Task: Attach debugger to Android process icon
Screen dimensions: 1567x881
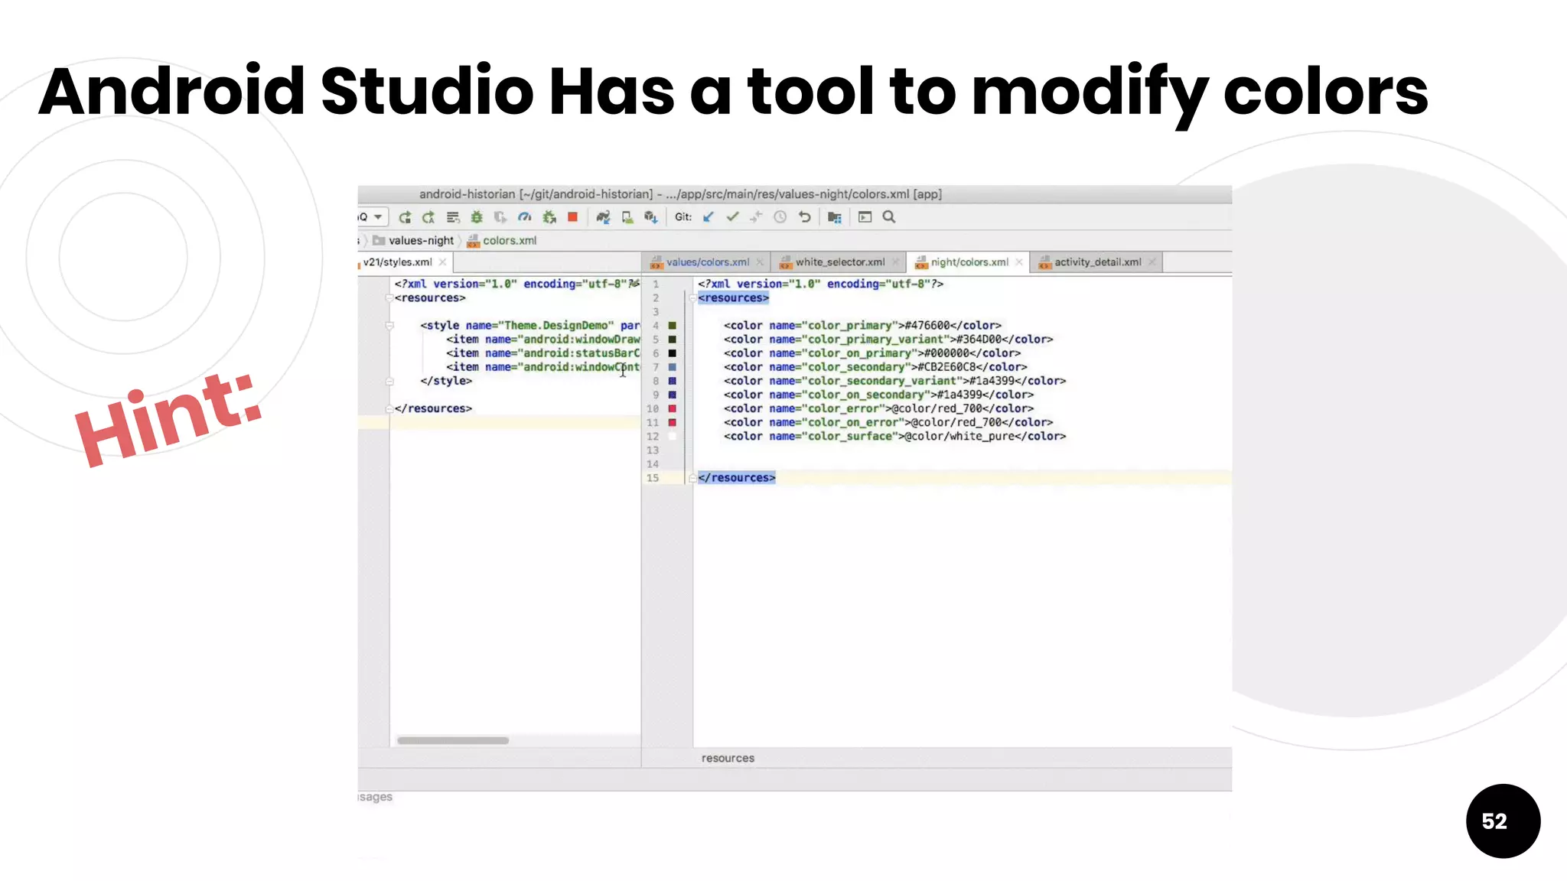Action: point(549,217)
